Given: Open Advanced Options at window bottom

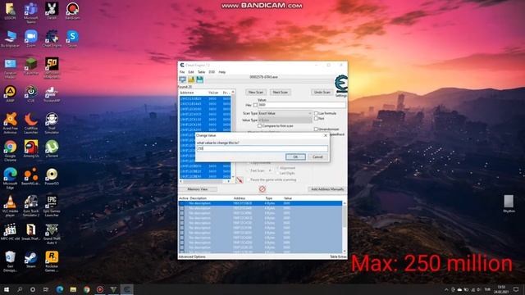Looking at the screenshot, I should [192, 256].
